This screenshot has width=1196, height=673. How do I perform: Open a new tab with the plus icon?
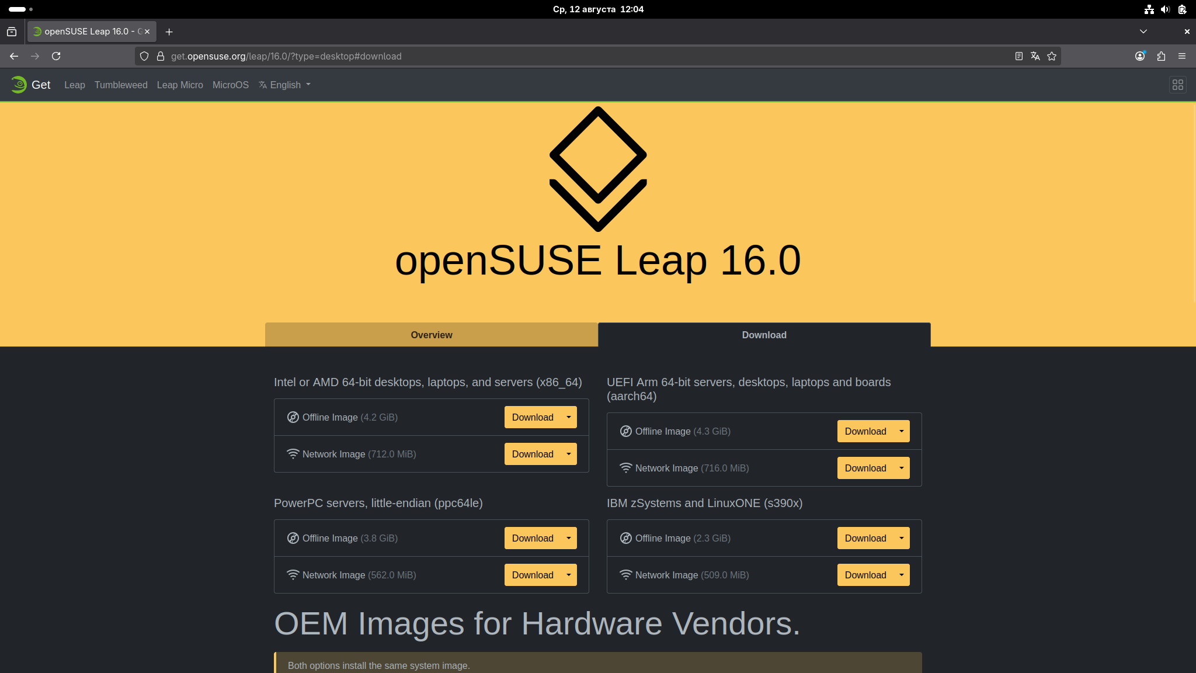[169, 32]
